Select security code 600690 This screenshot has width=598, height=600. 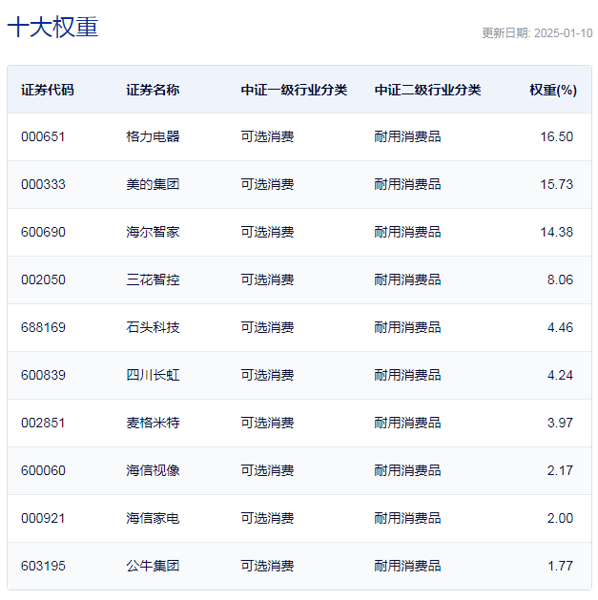click(x=43, y=232)
